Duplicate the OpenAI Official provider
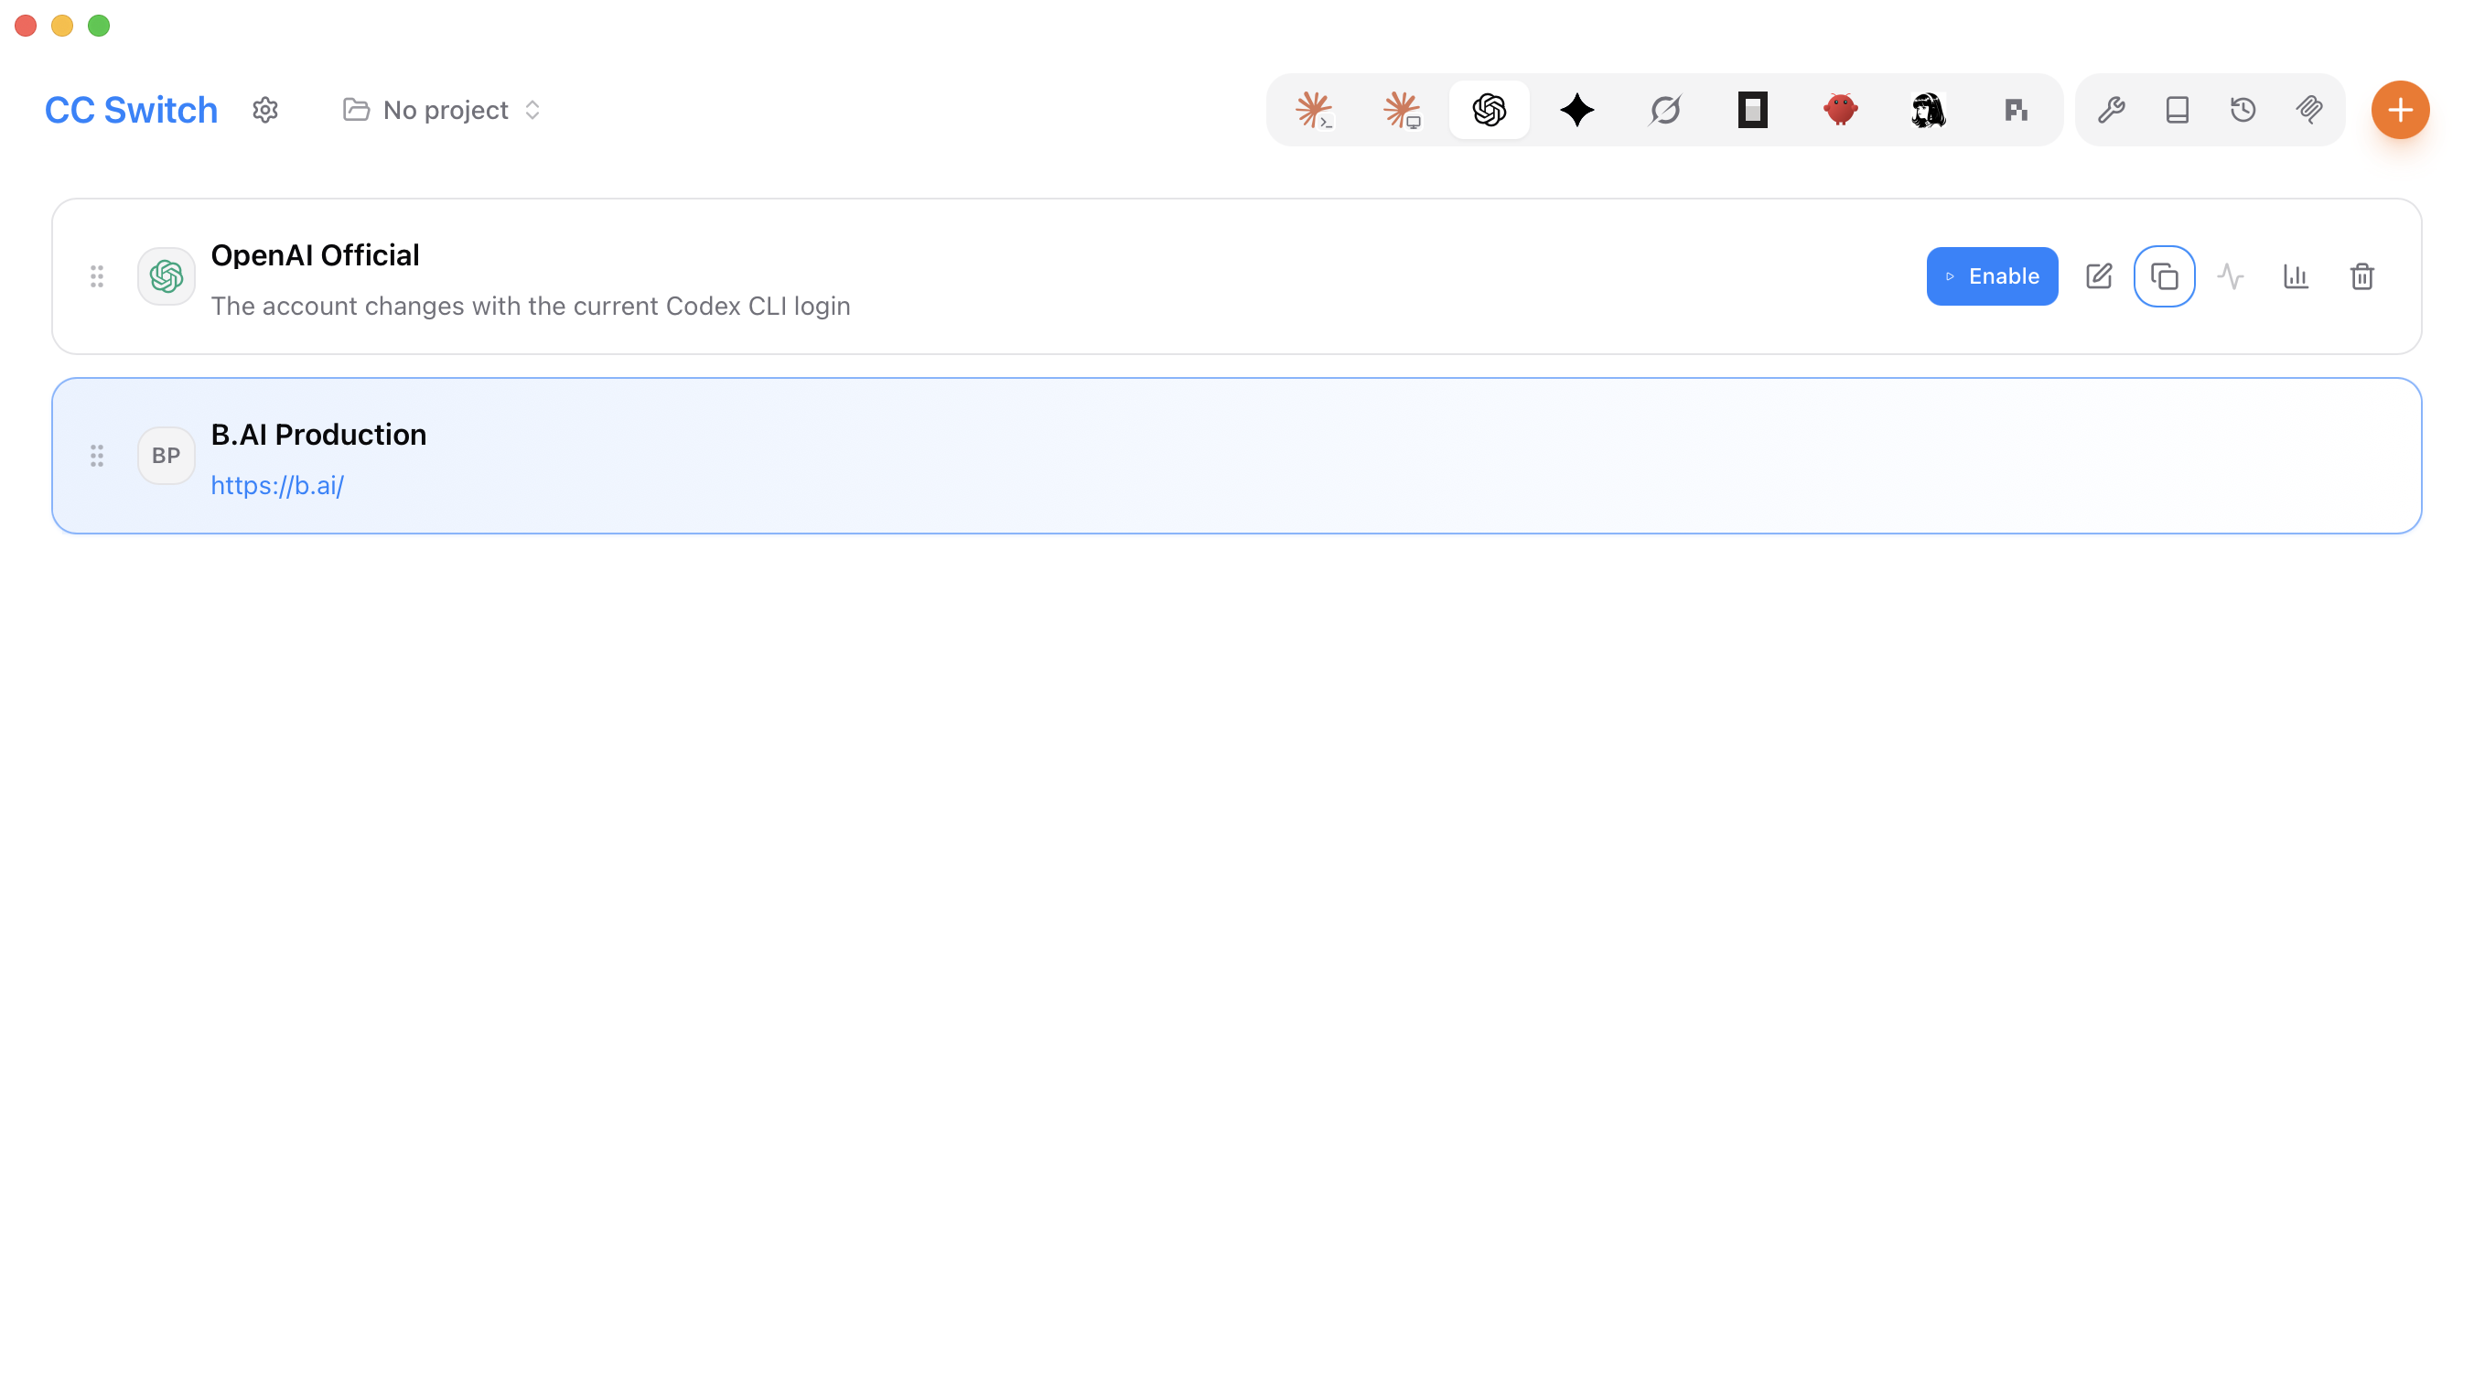Image resolution: width=2474 pixels, height=1391 pixels. click(2164, 276)
